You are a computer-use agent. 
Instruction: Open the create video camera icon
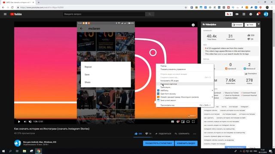(x=237, y=14)
